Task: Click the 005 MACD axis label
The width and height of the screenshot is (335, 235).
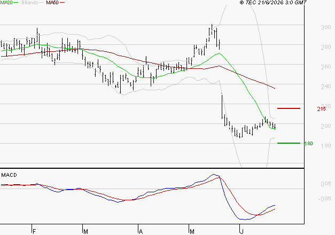Action: tap(326, 184)
